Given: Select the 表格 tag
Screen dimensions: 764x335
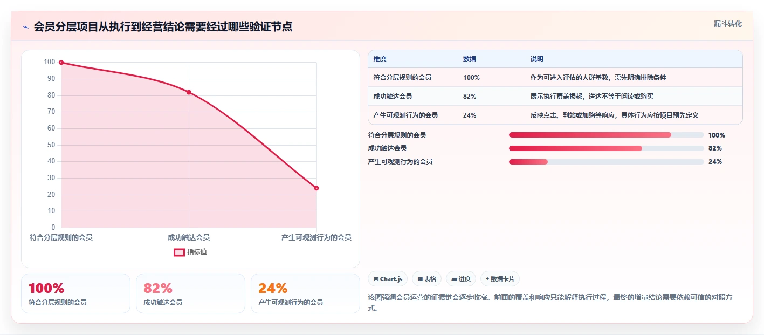Looking at the screenshot, I should pyautogui.click(x=426, y=279).
